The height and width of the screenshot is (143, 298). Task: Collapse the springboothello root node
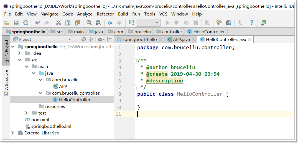point(13,47)
